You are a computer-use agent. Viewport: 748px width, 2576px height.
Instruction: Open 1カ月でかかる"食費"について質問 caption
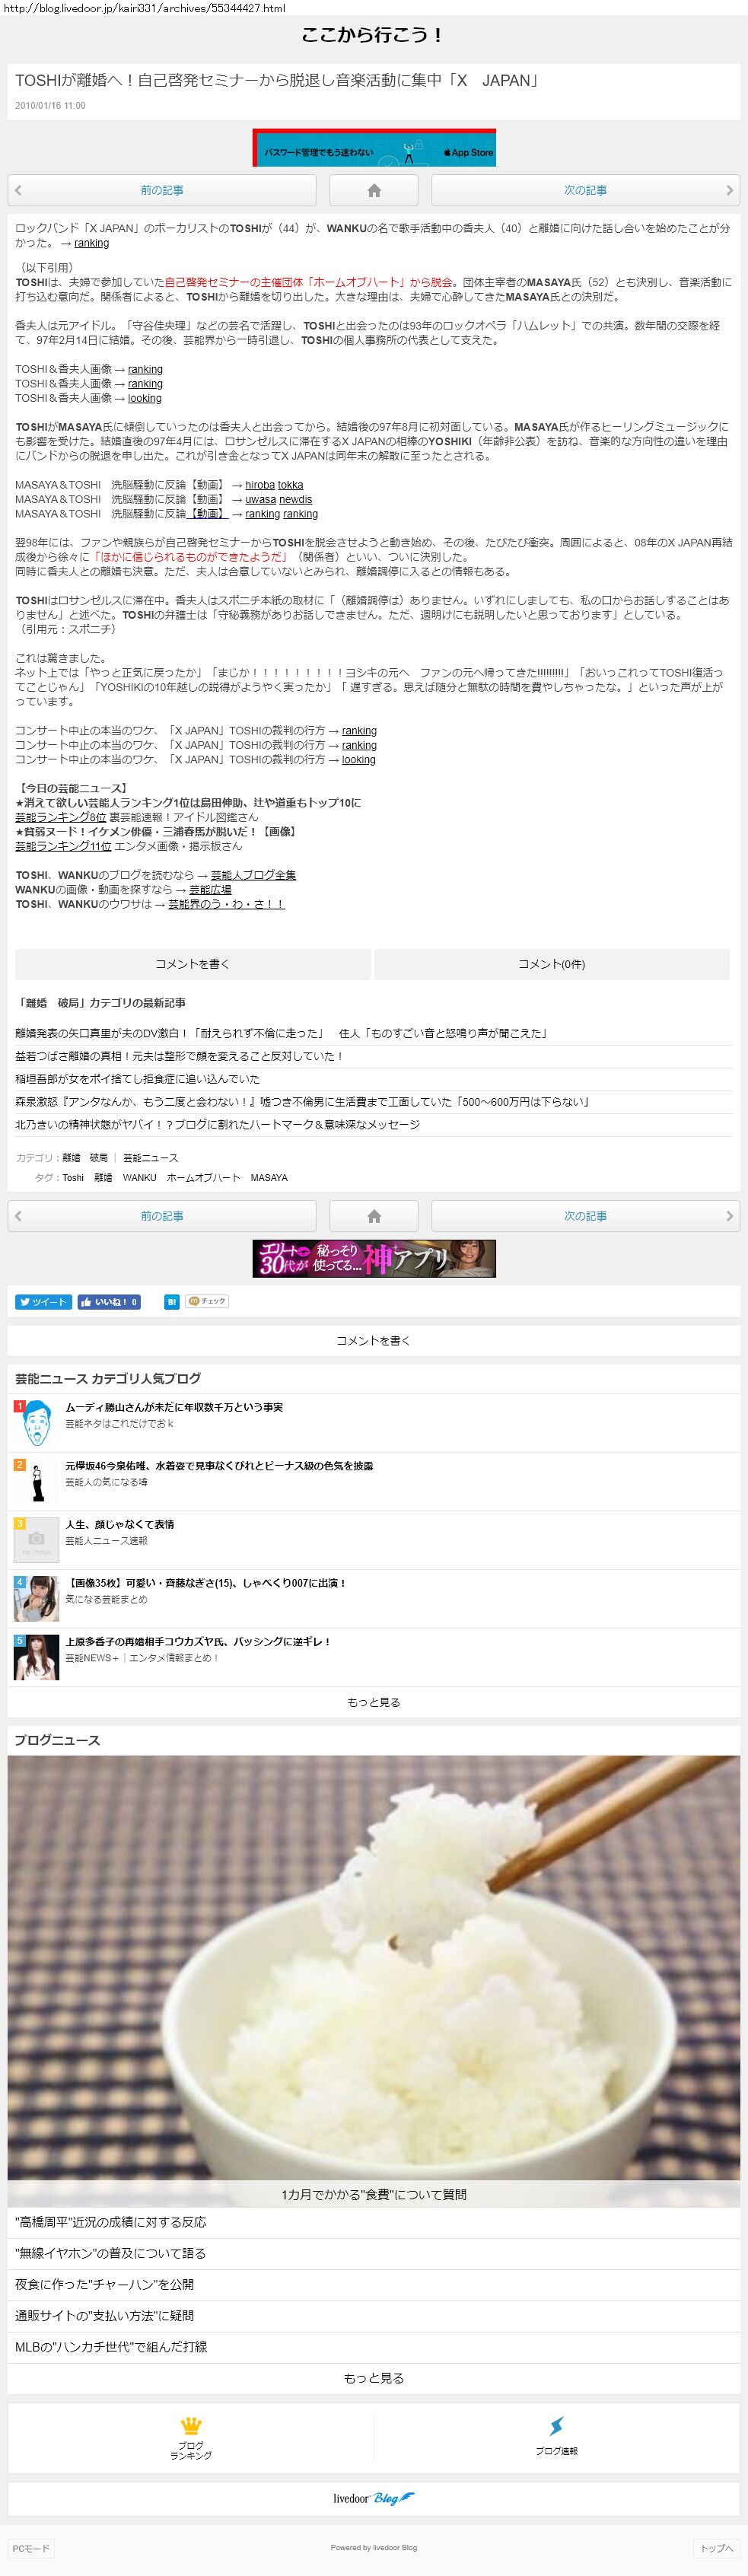pos(374,2194)
